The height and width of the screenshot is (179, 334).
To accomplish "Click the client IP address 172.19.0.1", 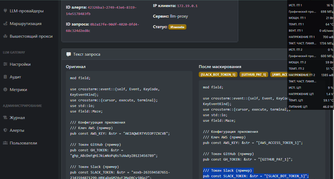I will [187, 6].
